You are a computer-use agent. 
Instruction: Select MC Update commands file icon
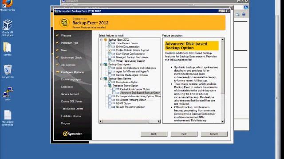coord(8,118)
